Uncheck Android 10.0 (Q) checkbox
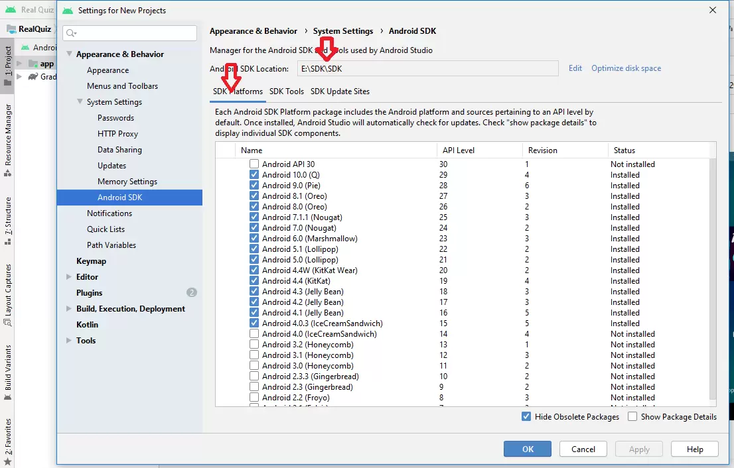The image size is (734, 468). pos(254,175)
